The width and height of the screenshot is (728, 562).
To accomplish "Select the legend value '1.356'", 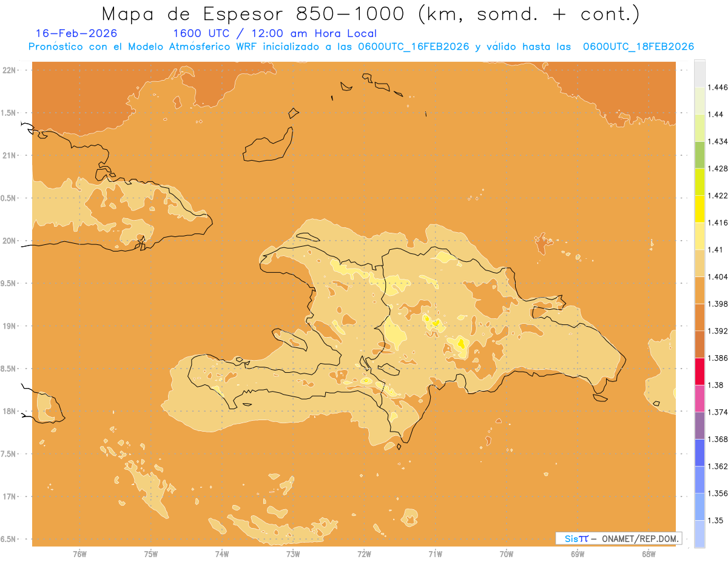I will pos(717,493).
